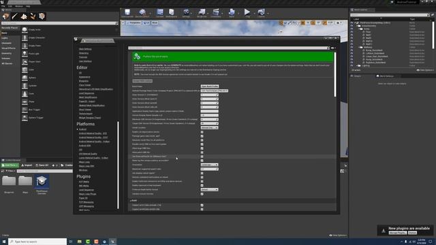This screenshot has height=245, width=436.
Task: Click the Add New button in Content Browser
Action: (10, 165)
